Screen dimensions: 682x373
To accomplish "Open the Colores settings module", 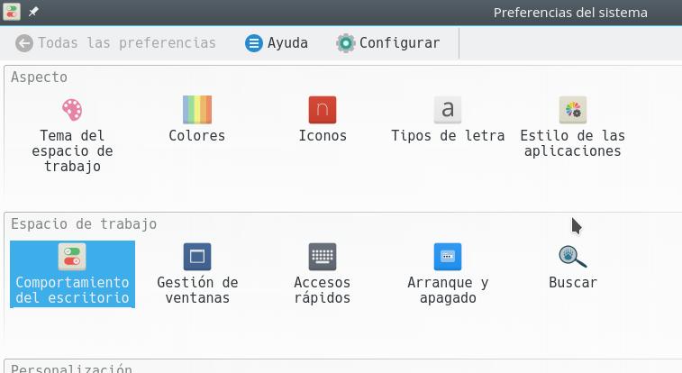I will pyautogui.click(x=197, y=120).
